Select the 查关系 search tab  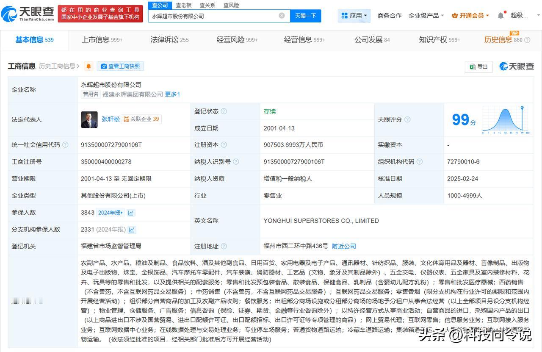click(207, 5)
